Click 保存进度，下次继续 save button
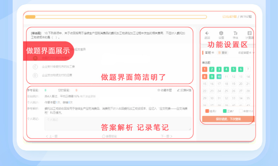The height and width of the screenshot is (166, 278). pyautogui.click(x=228, y=119)
